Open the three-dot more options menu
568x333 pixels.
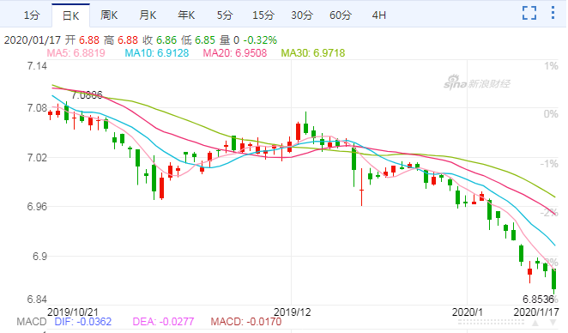[x=553, y=13]
